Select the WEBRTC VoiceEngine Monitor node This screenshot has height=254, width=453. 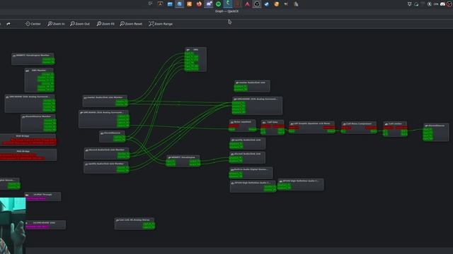tap(33, 59)
